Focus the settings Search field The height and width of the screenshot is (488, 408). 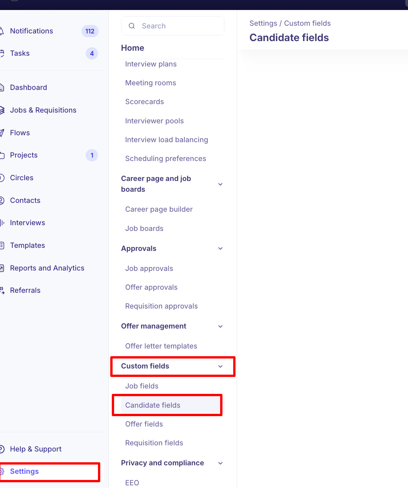[x=177, y=26]
